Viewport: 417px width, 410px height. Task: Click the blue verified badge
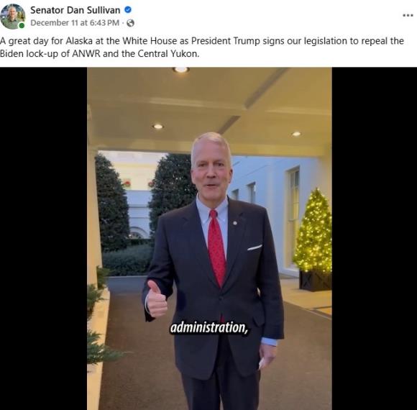[128, 10]
